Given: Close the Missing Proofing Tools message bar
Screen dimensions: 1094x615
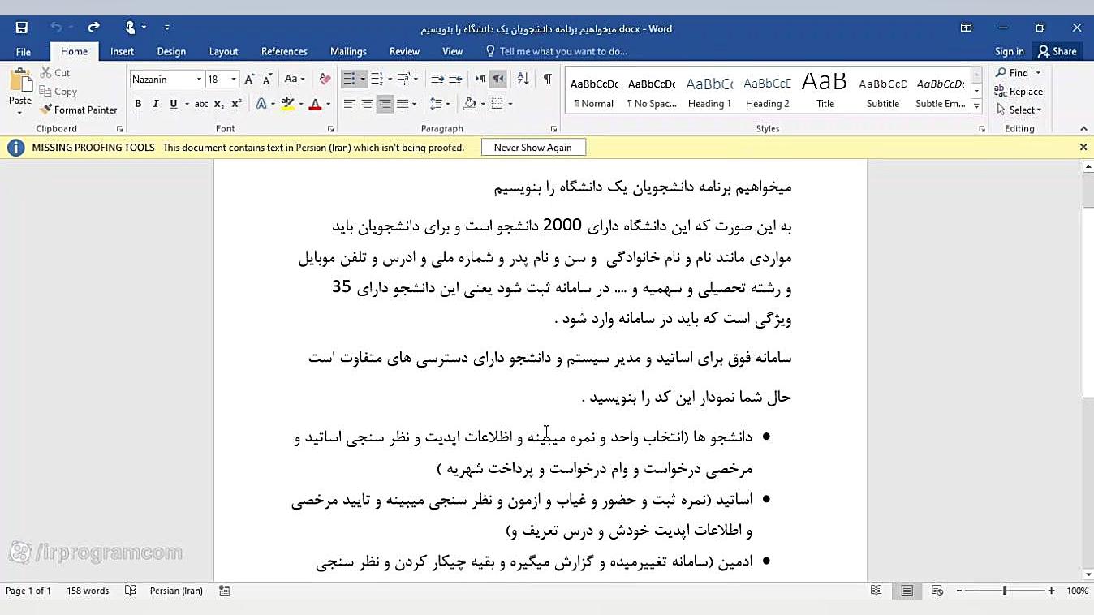Looking at the screenshot, I should coord(1083,148).
